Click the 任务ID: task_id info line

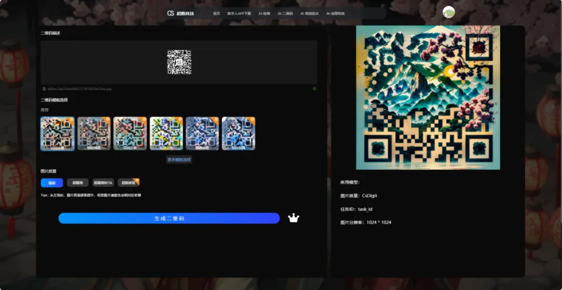coord(356,209)
